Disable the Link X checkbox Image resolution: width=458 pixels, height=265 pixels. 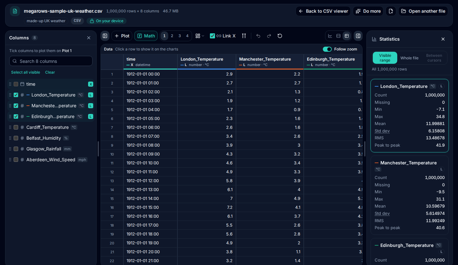coord(212,36)
